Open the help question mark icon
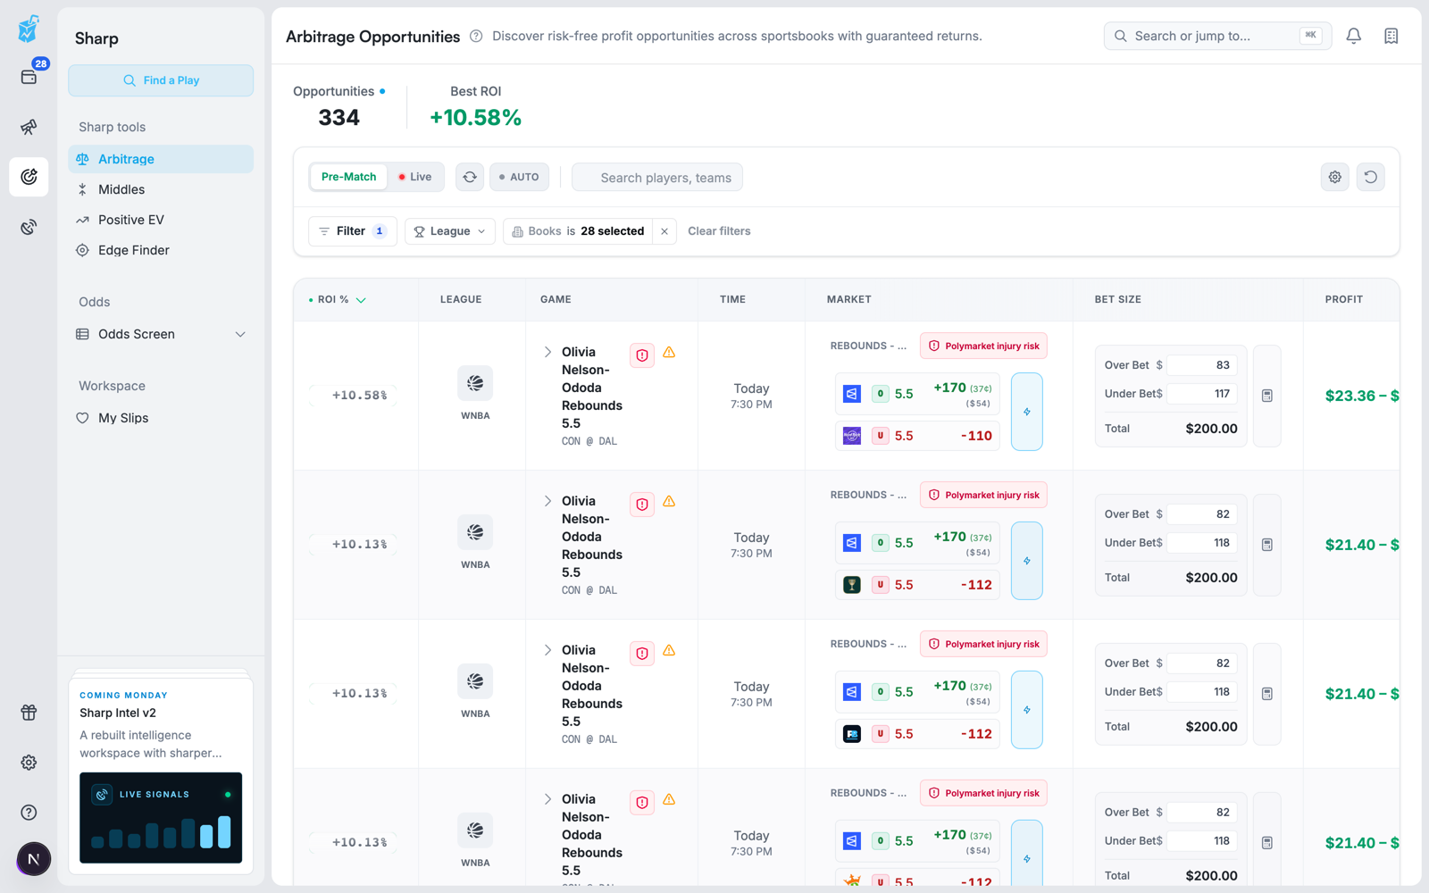 [x=29, y=813]
